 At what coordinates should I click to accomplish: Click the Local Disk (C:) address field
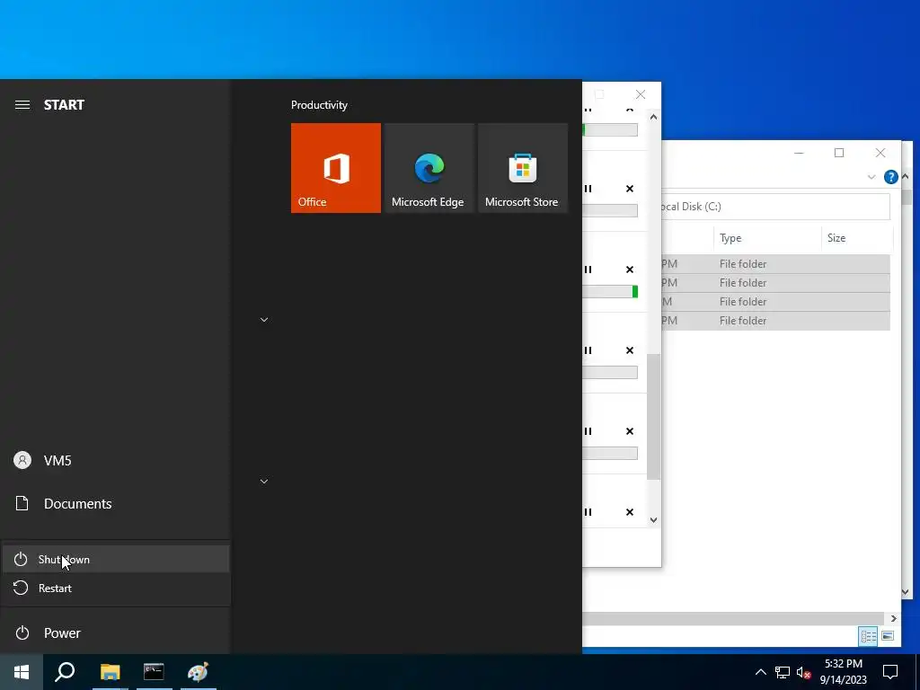(774, 207)
